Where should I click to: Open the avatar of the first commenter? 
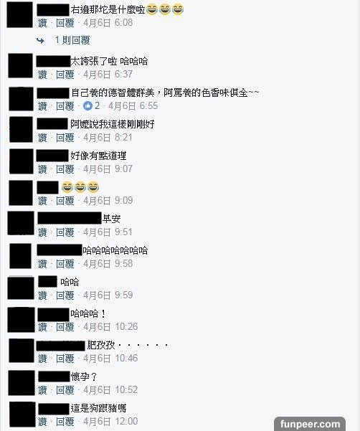click(x=20, y=14)
